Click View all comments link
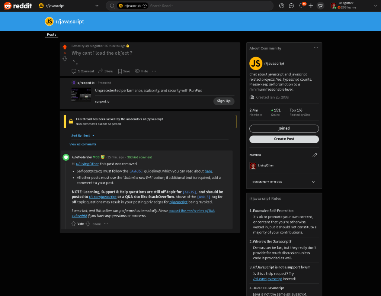This screenshot has width=381, height=296. click(x=83, y=144)
